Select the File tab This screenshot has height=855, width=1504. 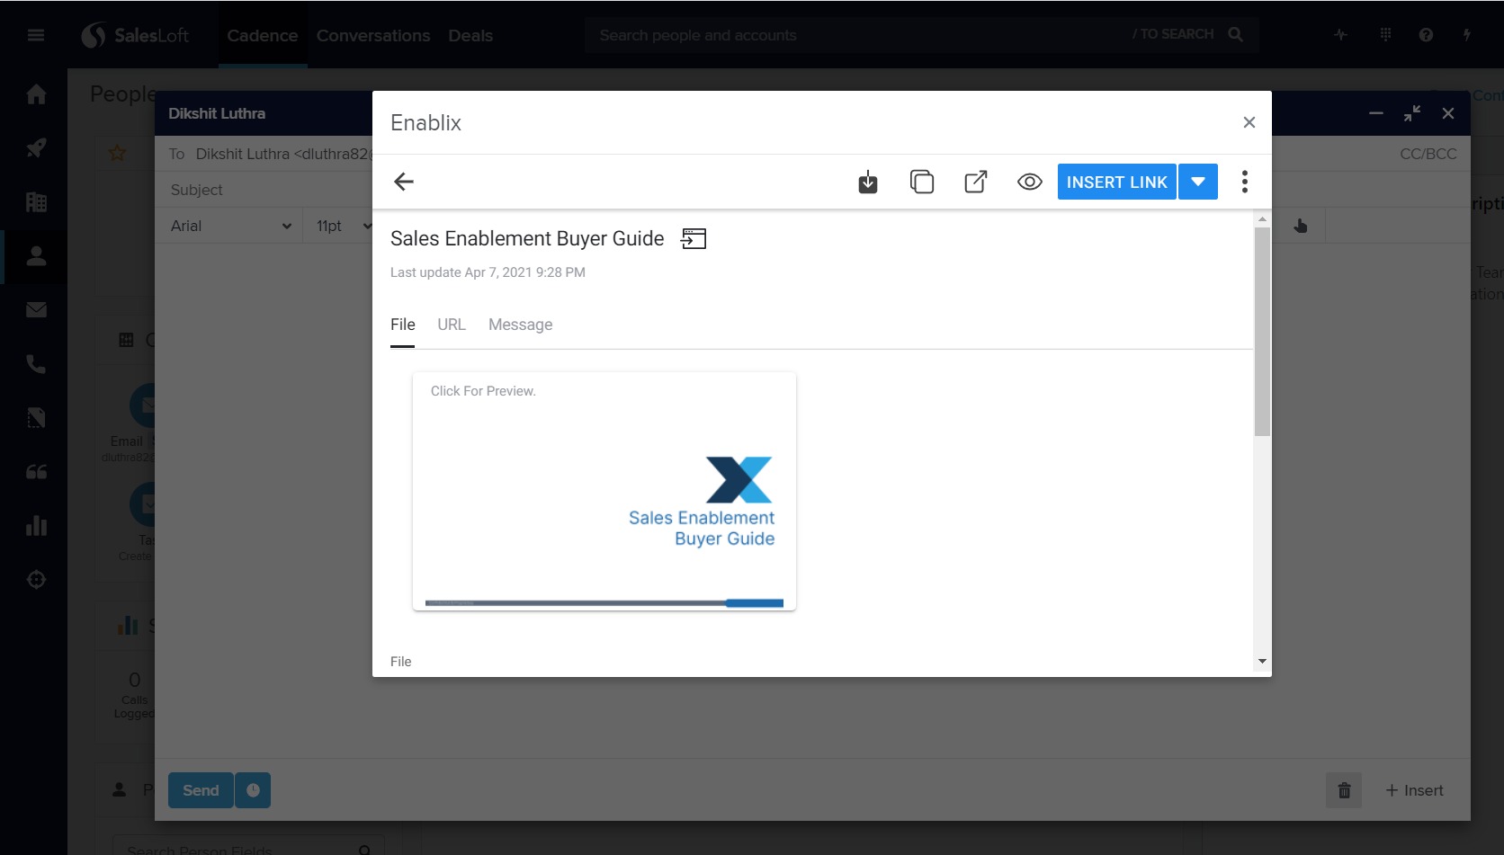tap(402, 325)
